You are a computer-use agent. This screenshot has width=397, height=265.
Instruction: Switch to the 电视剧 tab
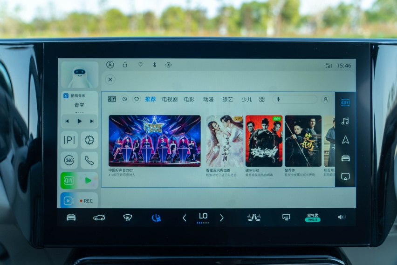pos(170,99)
